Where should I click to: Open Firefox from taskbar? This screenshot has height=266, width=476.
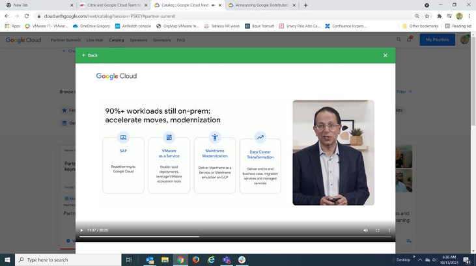pyautogui.click(x=196, y=260)
